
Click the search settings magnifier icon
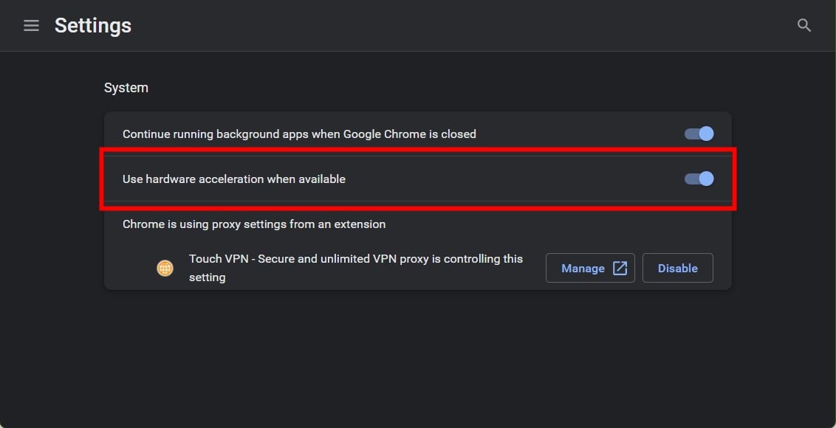(804, 25)
